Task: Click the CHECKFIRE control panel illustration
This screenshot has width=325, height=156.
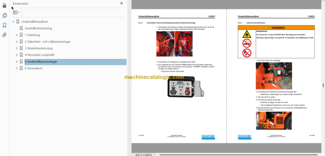Action: 185,86
